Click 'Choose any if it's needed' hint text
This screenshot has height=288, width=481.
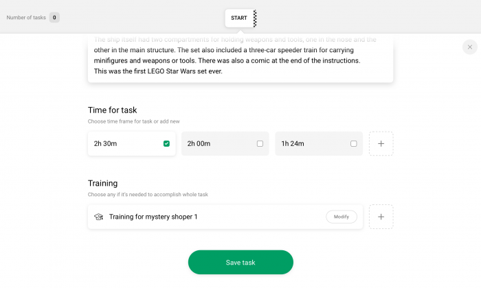click(x=148, y=195)
